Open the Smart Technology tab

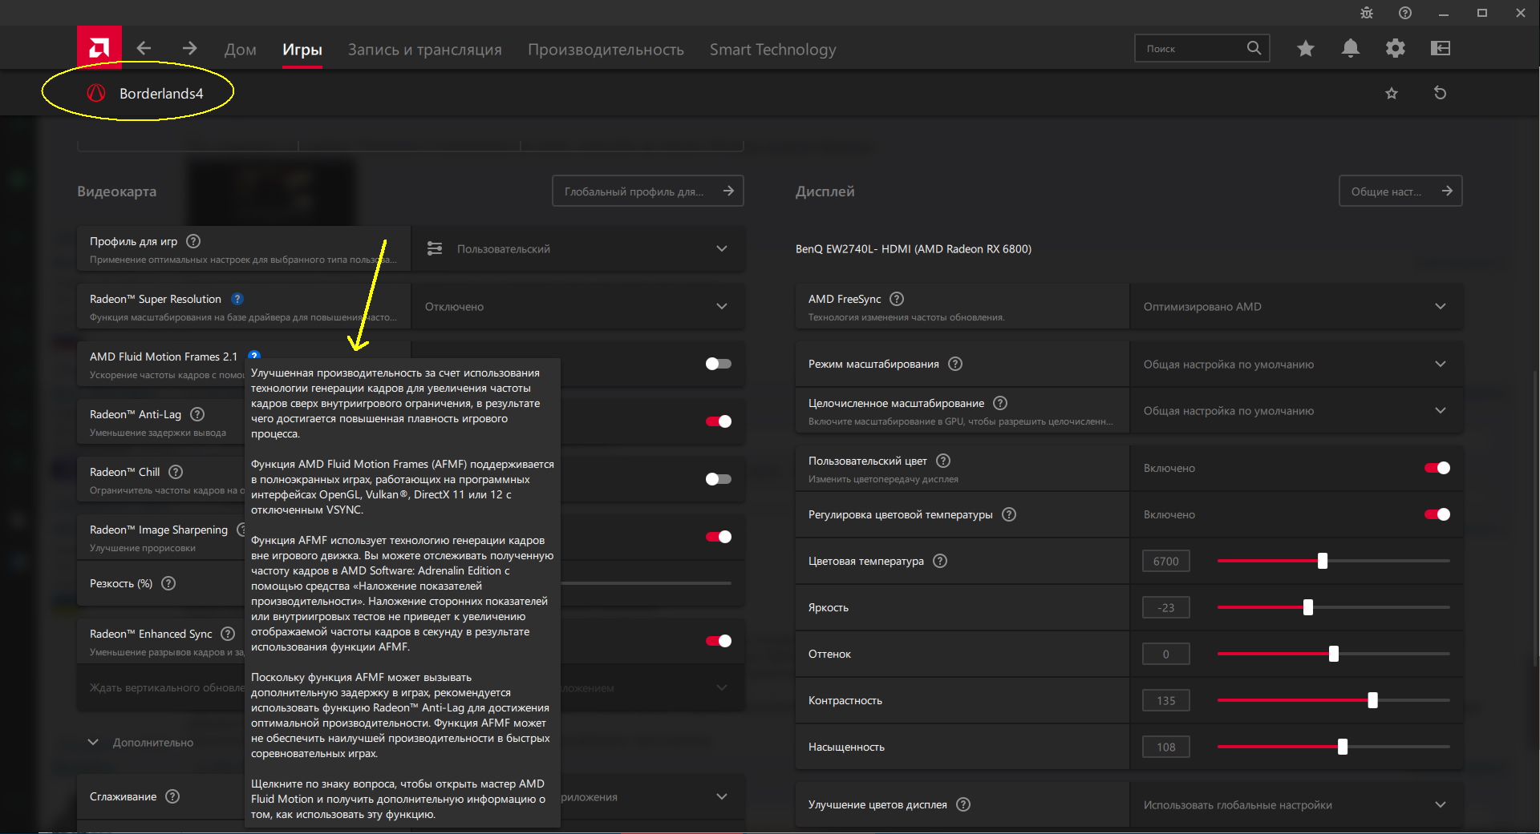point(772,50)
